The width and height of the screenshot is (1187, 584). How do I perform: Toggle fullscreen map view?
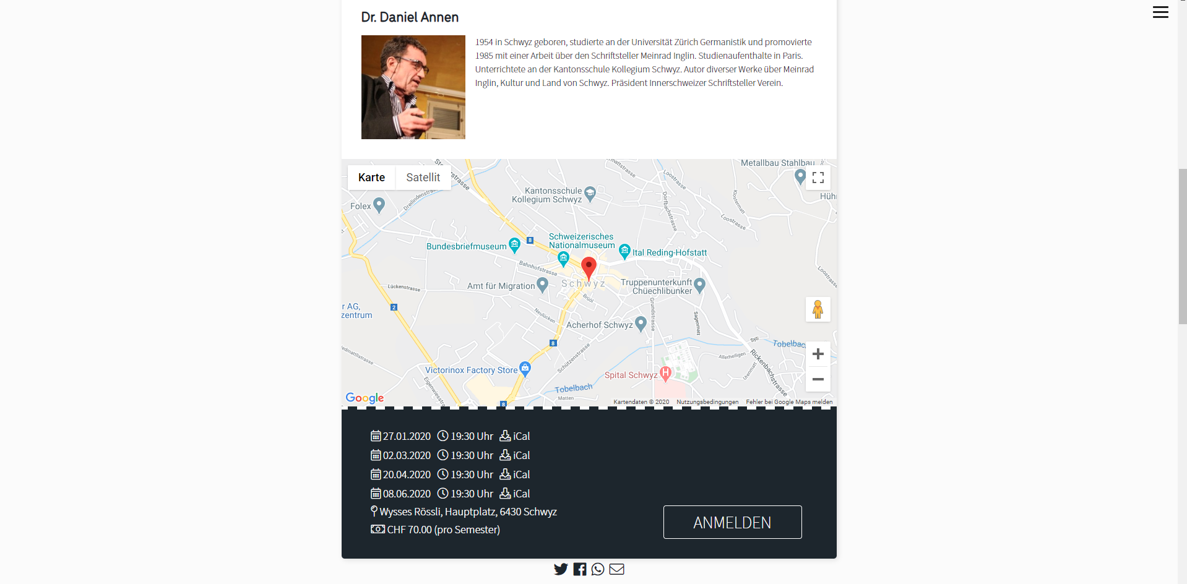[x=818, y=178]
